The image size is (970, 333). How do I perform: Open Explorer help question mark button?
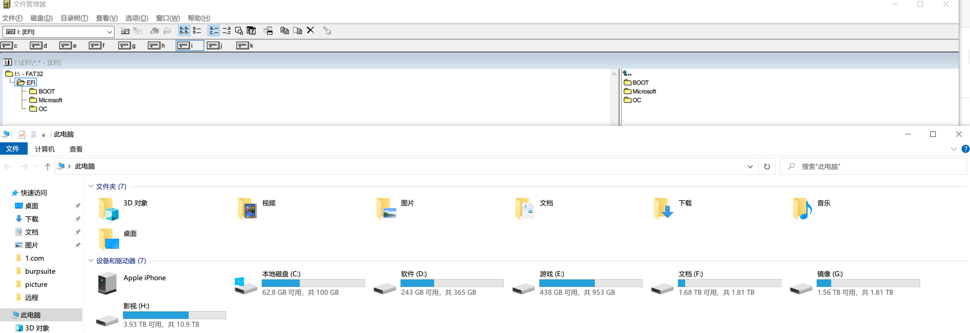pos(965,149)
